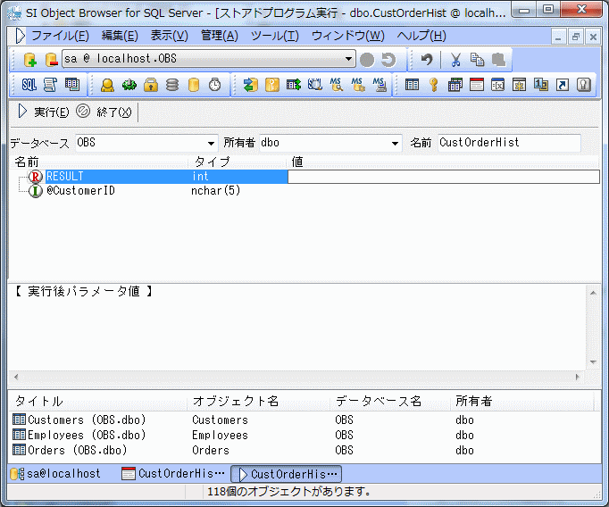Open the ツール(T) menu
609x507 pixels.
(274, 36)
